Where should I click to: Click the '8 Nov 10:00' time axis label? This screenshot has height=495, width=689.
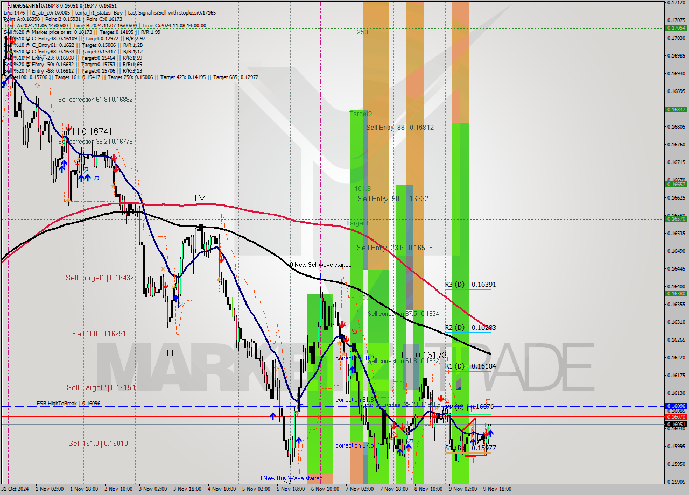tap(428, 489)
